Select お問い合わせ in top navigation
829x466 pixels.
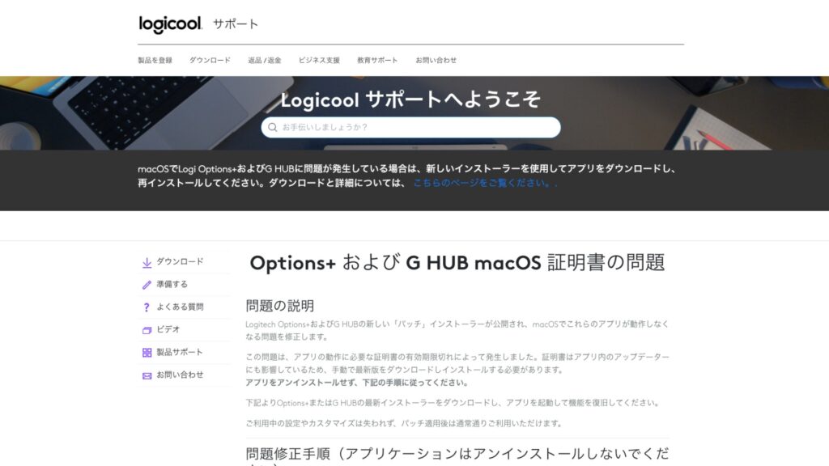[436, 61]
